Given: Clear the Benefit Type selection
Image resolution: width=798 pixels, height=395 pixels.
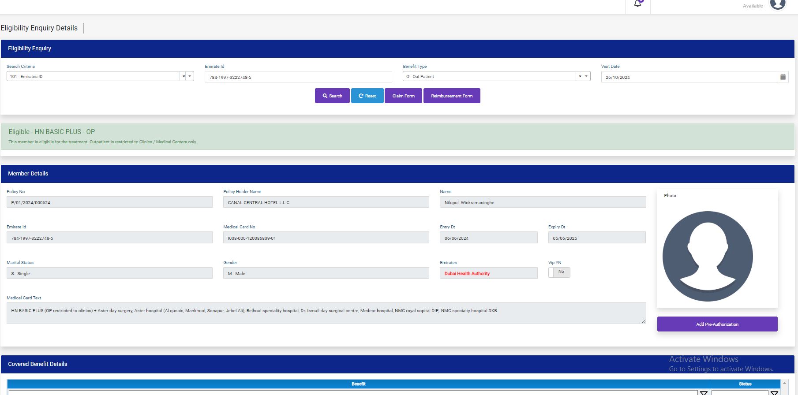Looking at the screenshot, I should coord(580,76).
